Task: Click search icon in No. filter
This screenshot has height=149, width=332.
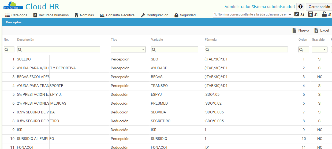Action: click(6, 49)
